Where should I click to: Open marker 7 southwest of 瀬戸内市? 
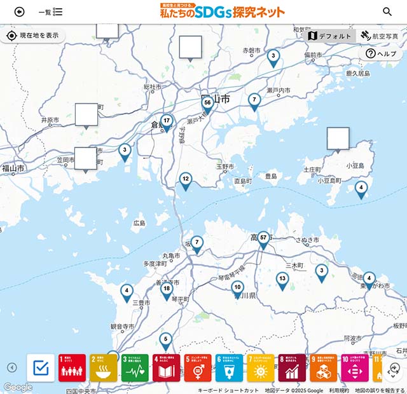tap(254, 102)
